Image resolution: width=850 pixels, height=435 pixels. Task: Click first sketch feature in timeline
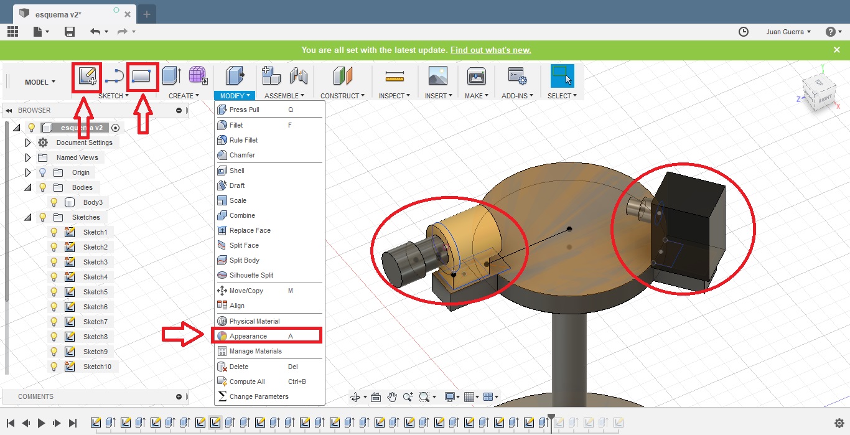96,423
